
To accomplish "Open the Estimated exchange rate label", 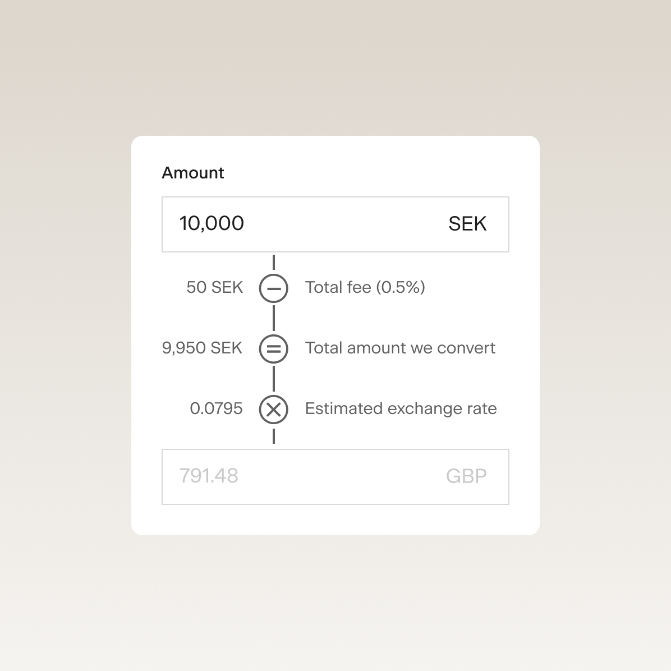I will coord(401,408).
